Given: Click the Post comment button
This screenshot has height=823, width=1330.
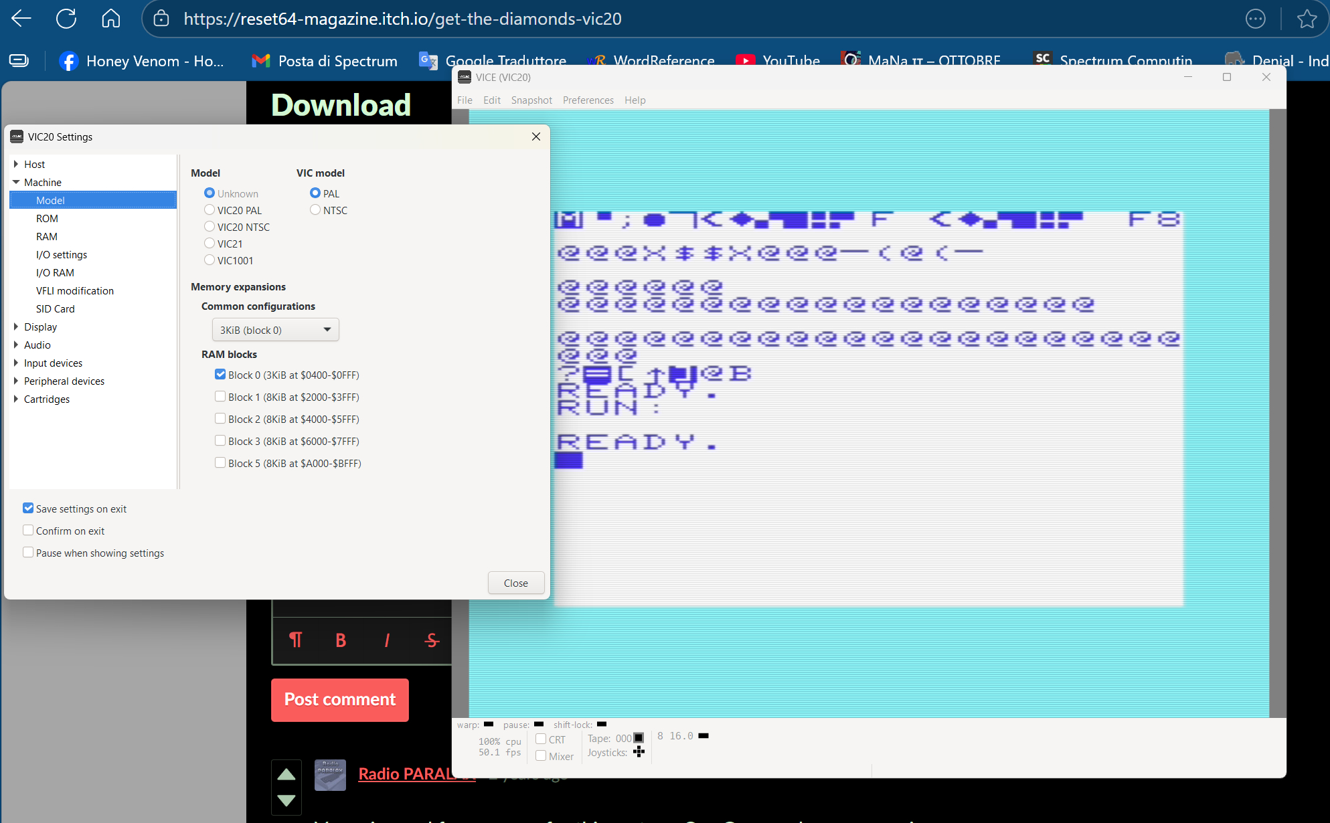Looking at the screenshot, I should [339, 700].
